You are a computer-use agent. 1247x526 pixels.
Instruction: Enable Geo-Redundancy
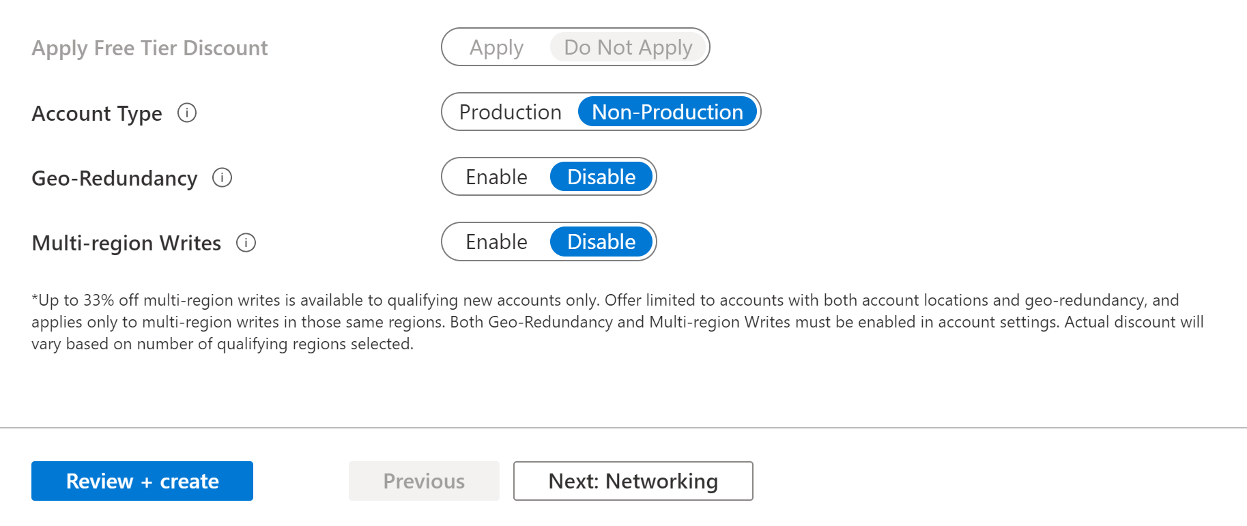(496, 177)
